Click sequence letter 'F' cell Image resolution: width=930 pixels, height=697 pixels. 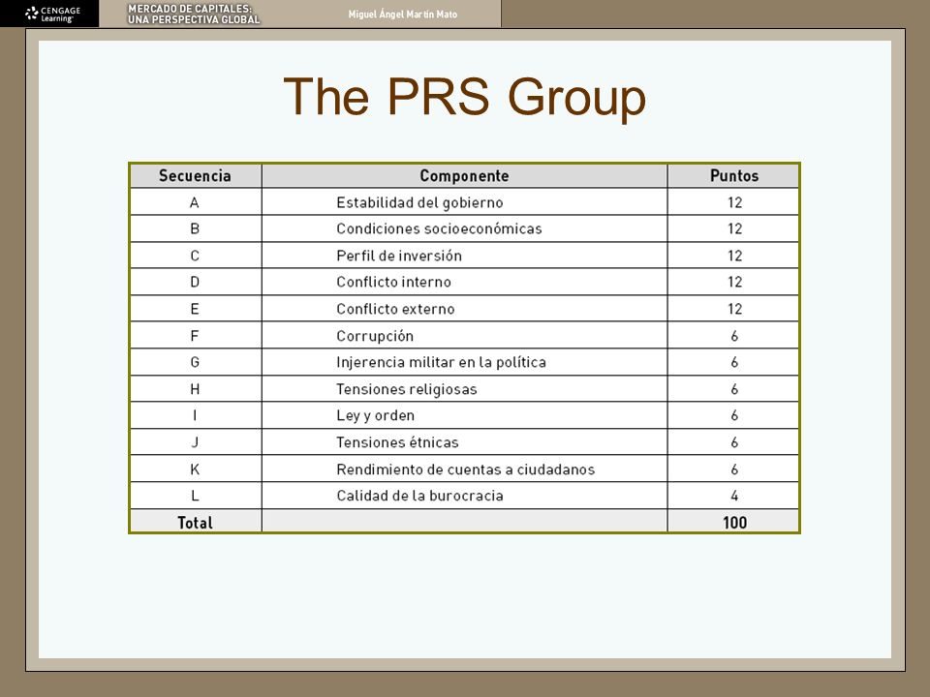coord(195,336)
